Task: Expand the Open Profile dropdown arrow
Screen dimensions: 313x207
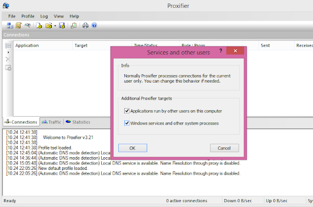Action: (x=55, y=26)
